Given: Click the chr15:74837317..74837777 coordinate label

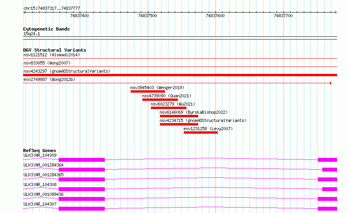Looking at the screenshot, I should (x=52, y=8).
